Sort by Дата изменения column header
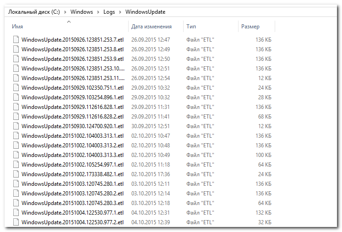Viewport: 342px width, 232px height. click(152, 27)
